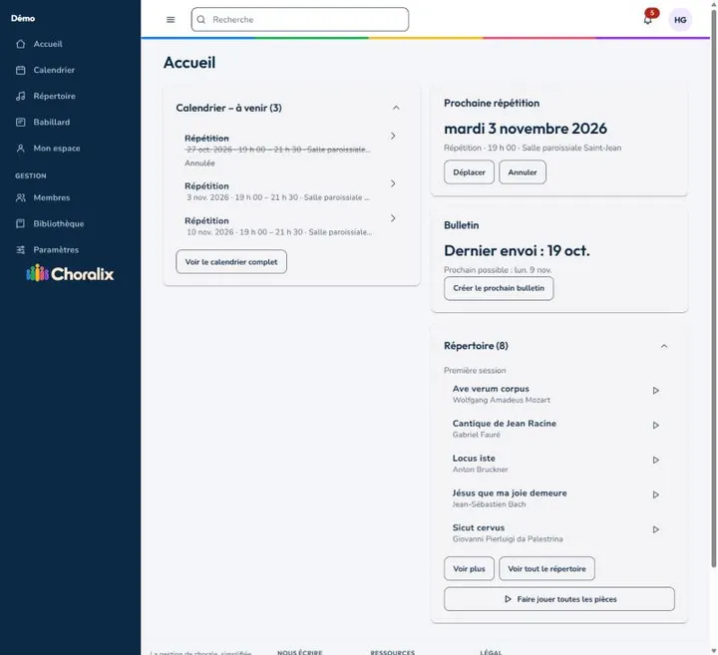Collapse the Répertoire (8) section
718x655 pixels.
pos(664,346)
